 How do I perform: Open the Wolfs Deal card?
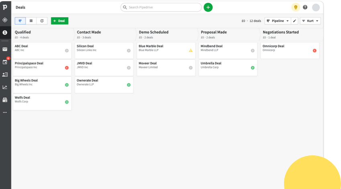(x=42, y=102)
